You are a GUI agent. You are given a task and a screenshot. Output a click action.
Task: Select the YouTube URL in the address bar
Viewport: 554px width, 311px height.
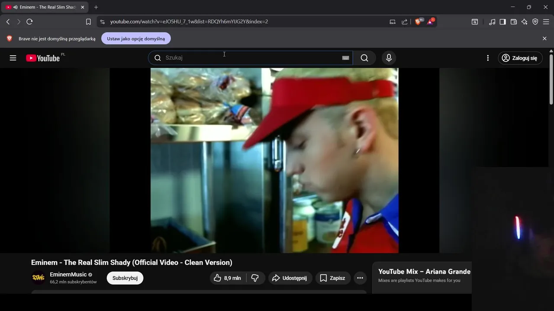tap(189, 22)
